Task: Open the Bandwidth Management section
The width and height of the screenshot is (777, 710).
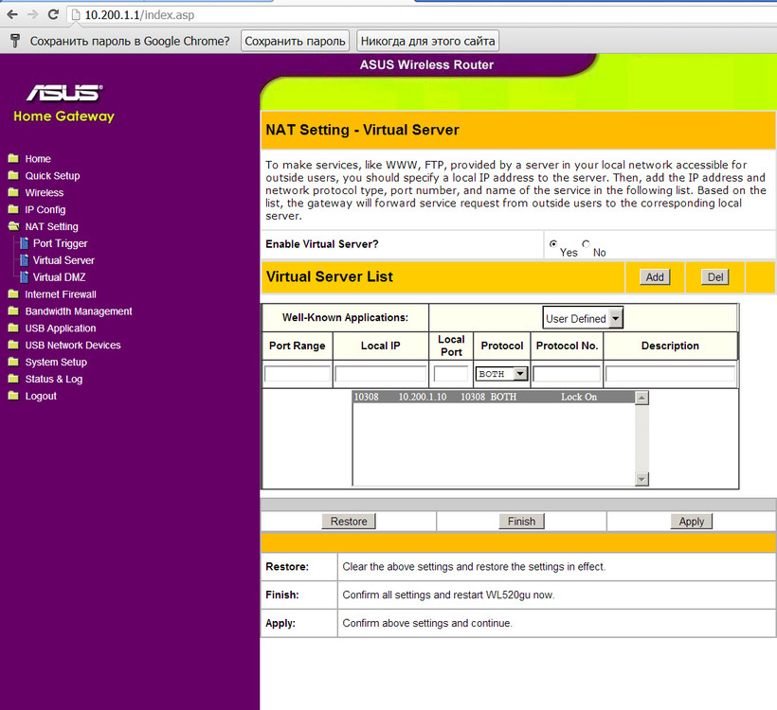Action: tap(78, 311)
